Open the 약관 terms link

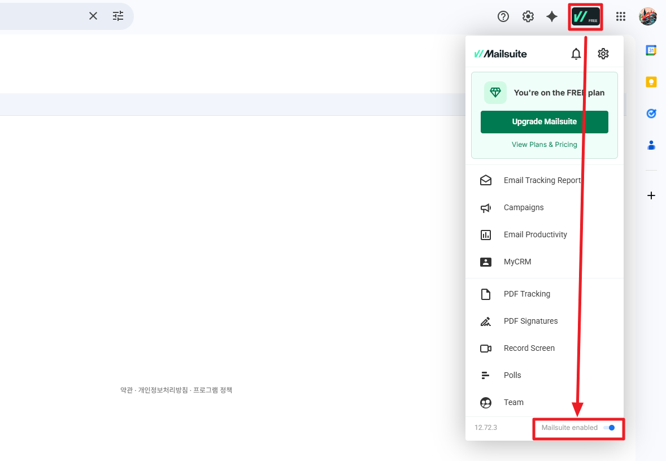(x=127, y=390)
